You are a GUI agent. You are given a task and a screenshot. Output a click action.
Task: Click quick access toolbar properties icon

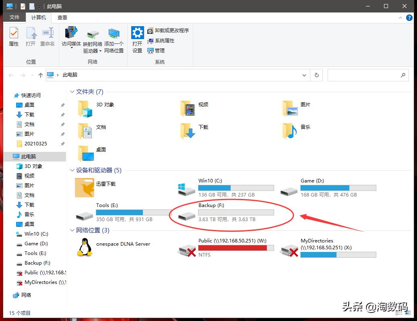[x=23, y=6]
